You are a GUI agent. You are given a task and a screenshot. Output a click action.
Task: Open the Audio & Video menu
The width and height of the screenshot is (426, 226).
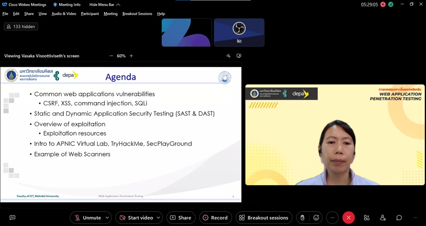[64, 14]
